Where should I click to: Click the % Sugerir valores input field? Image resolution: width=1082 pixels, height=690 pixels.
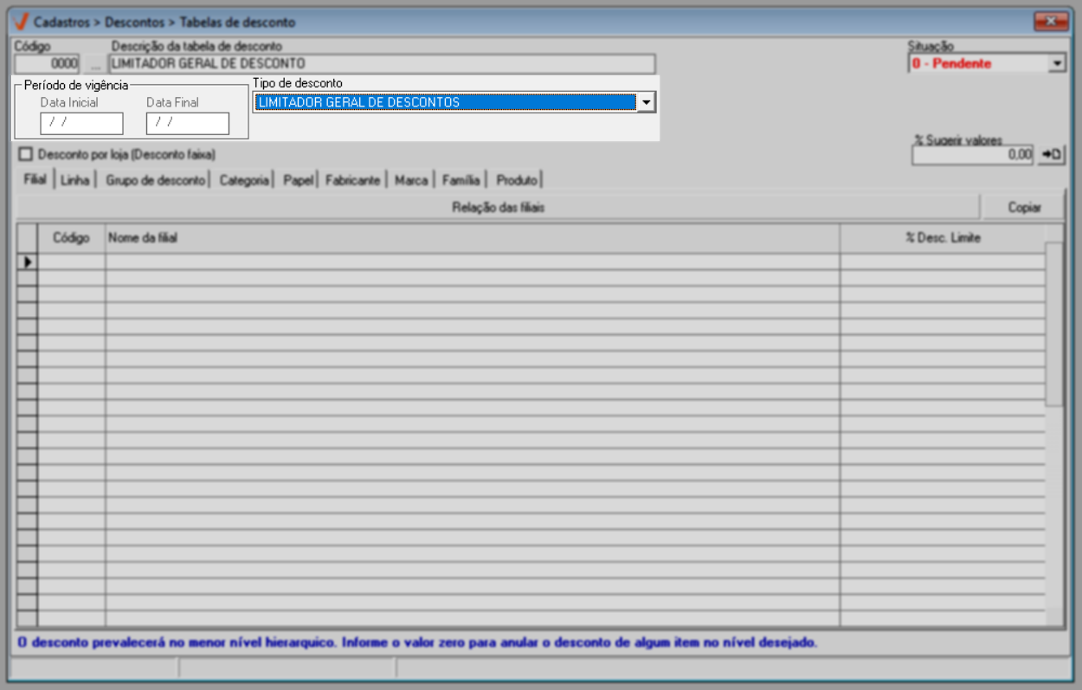[x=973, y=155]
